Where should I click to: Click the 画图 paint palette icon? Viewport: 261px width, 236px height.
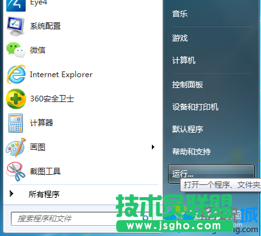pyautogui.click(x=16, y=147)
